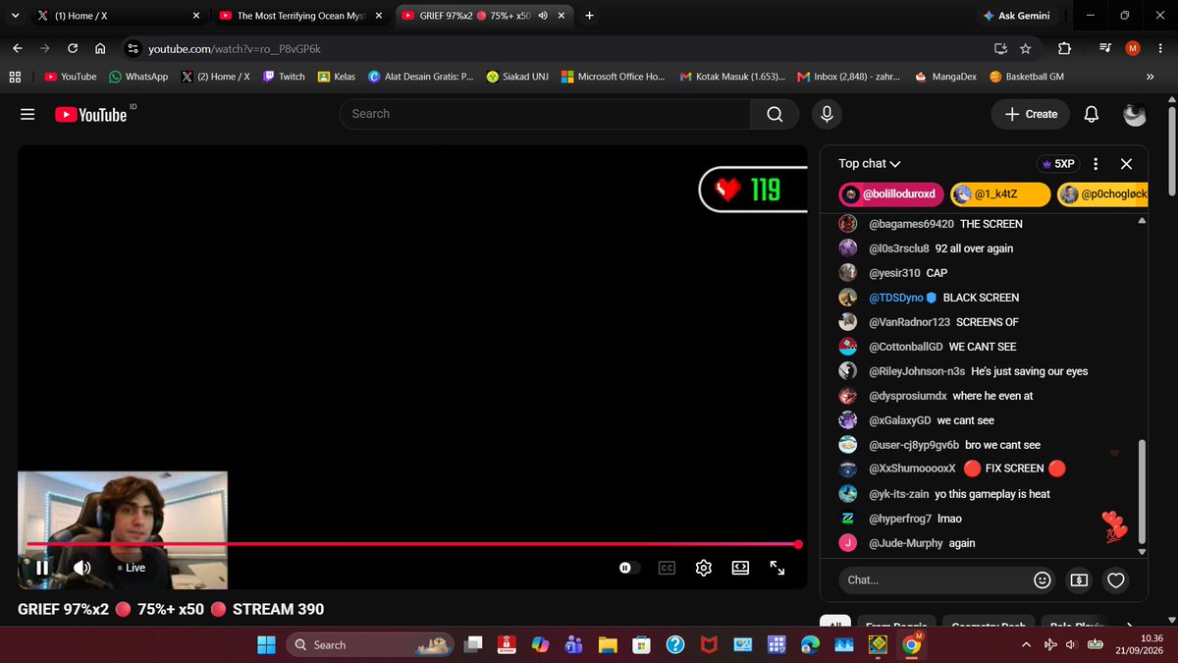This screenshot has height=663, width=1178.
Task: Click the red end of the progress bar
Action: 798,544
